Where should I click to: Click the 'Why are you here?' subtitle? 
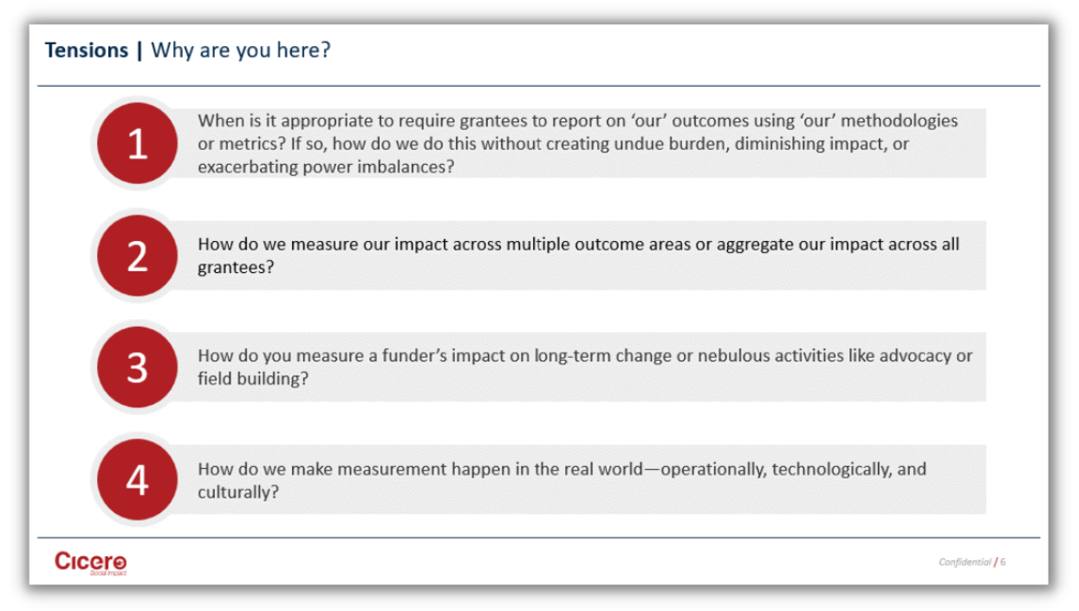coord(240,50)
